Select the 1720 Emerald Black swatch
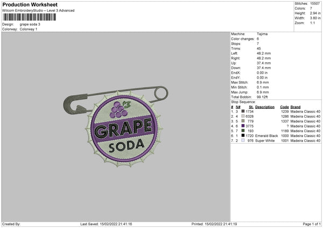The image size is (323, 228). (x=243, y=136)
